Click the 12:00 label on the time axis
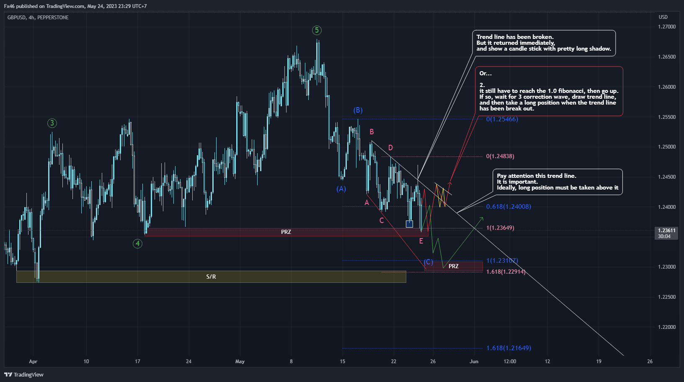684x382 pixels. click(510, 361)
